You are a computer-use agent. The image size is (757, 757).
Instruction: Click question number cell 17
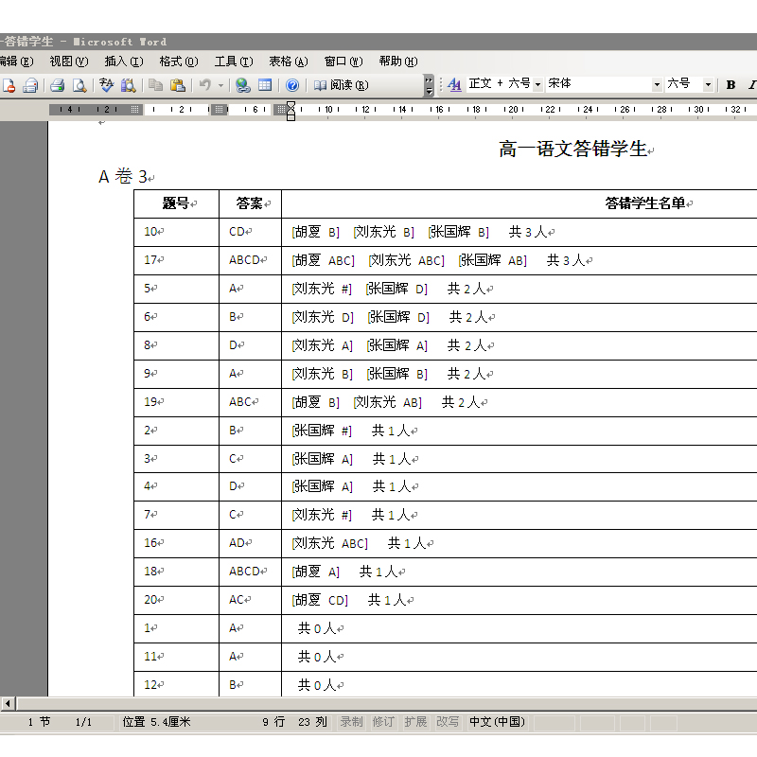click(x=176, y=261)
